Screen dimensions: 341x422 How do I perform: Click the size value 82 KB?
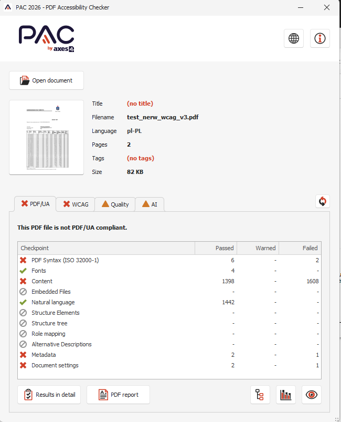point(135,172)
